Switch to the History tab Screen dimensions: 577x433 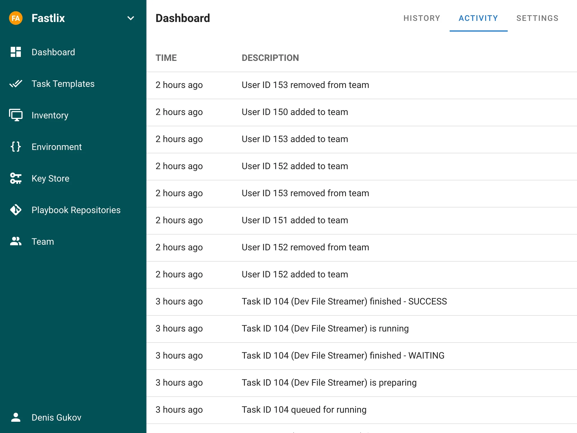(x=421, y=18)
